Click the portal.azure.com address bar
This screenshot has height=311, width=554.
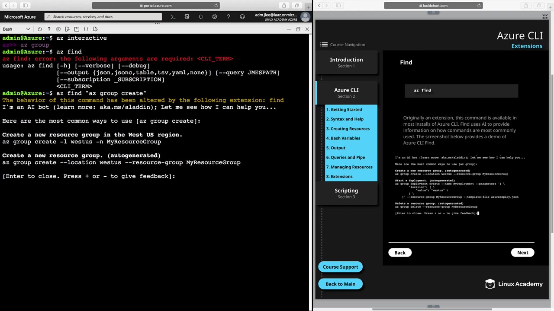[x=156, y=6]
